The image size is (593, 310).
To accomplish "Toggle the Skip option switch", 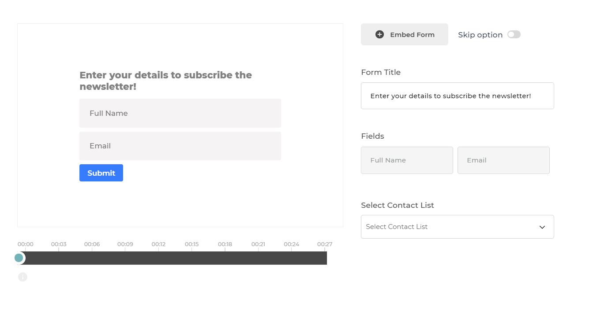I will point(514,34).
